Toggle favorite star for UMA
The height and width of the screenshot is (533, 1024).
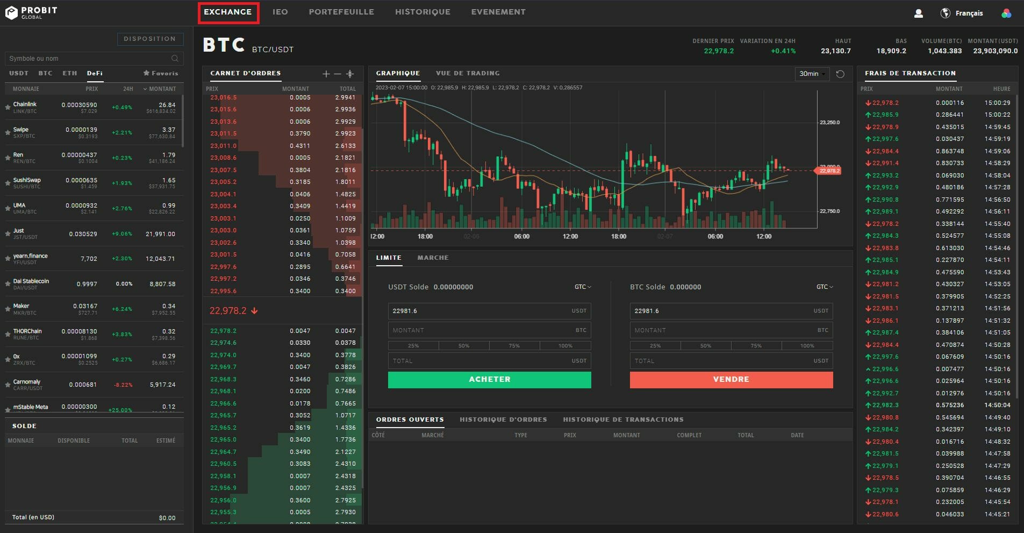tap(8, 208)
